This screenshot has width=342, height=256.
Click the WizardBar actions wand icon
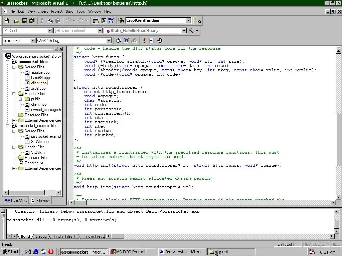(191, 31)
